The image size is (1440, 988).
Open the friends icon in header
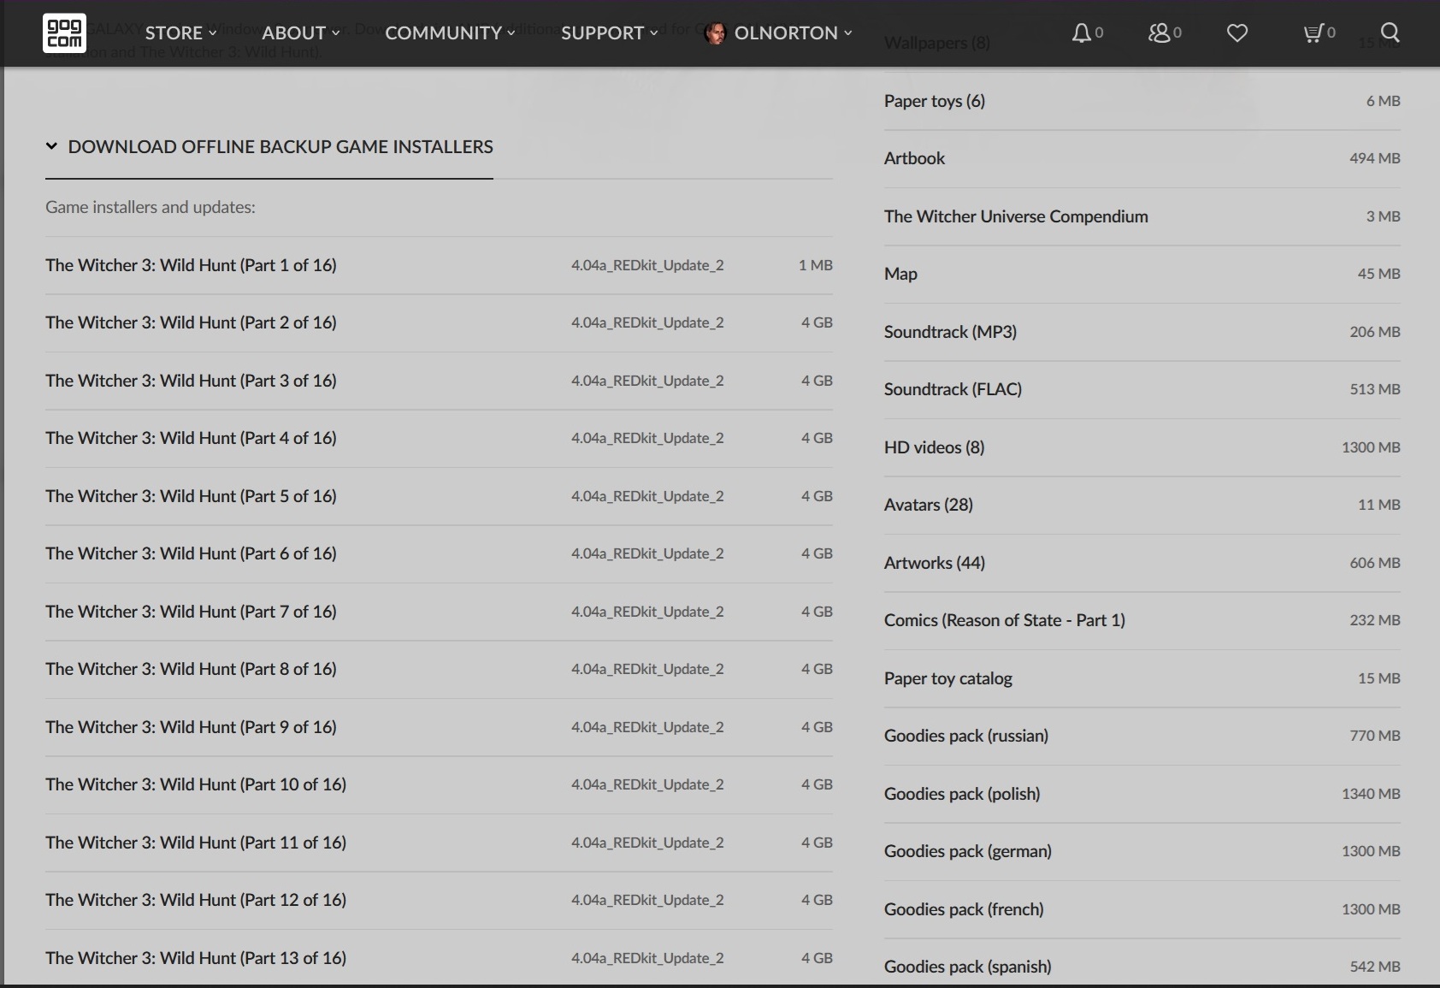pos(1159,33)
